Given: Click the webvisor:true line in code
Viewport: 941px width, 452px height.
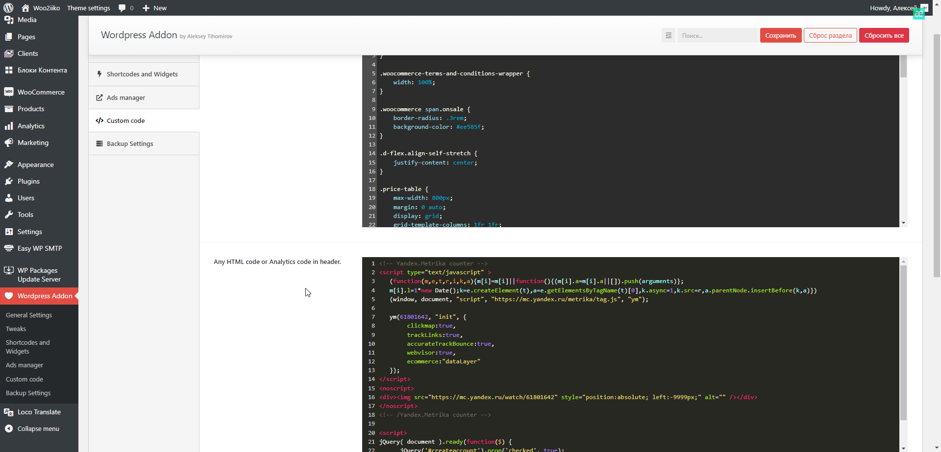Looking at the screenshot, I should point(431,353).
